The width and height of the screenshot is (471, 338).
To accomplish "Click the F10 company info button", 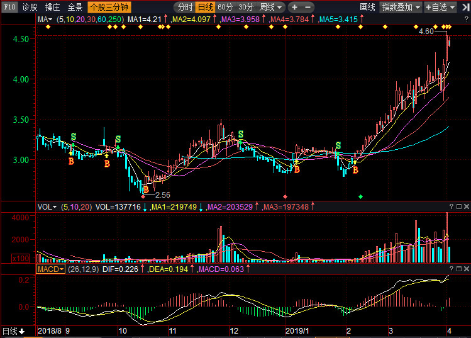I will (x=9, y=7).
